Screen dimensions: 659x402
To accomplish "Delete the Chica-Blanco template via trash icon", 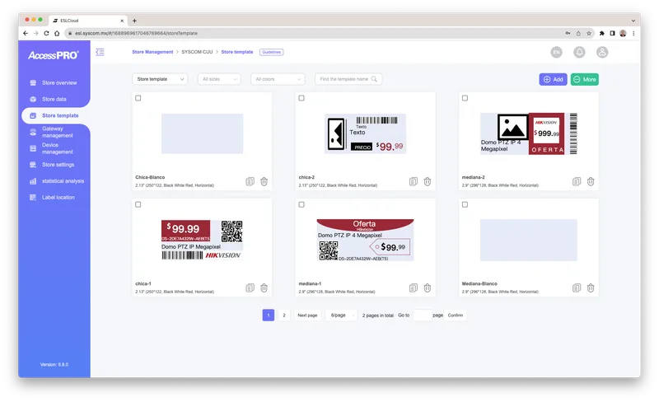I will (264, 182).
